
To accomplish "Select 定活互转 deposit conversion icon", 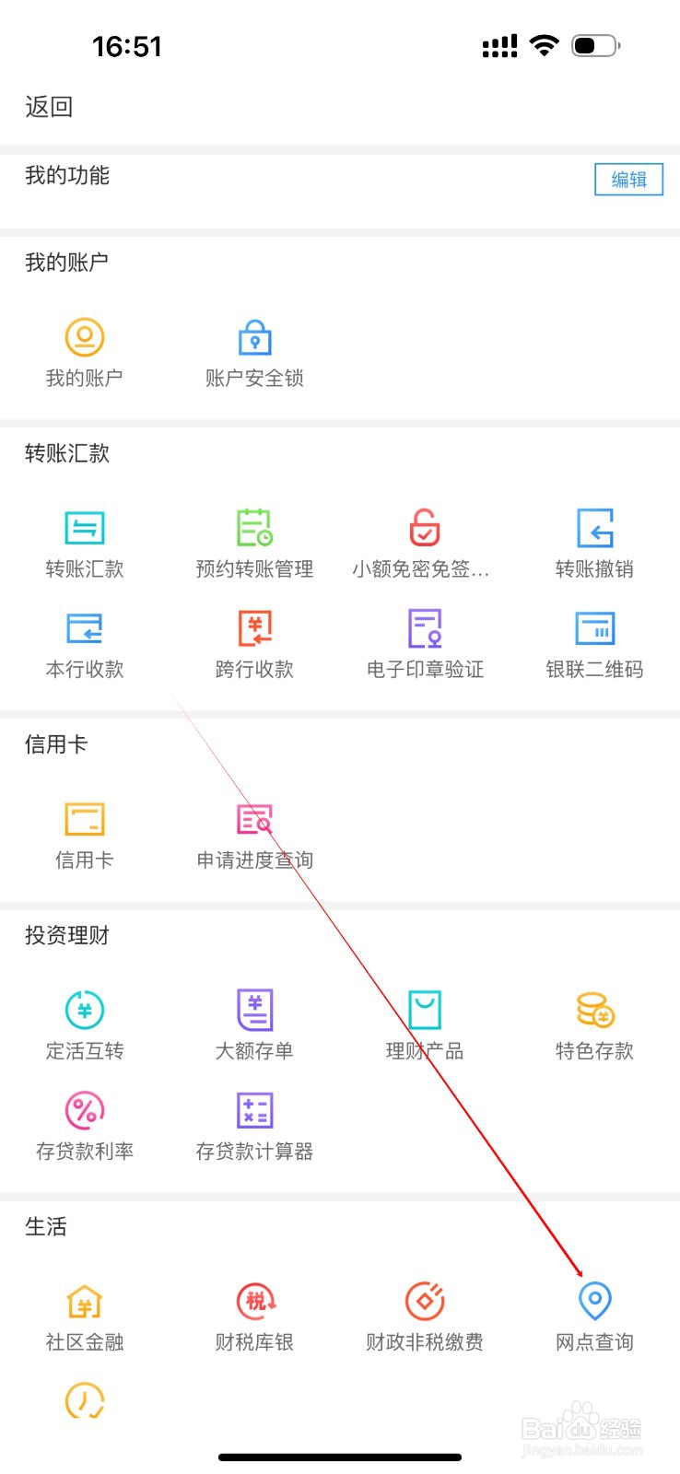I will tap(85, 1010).
